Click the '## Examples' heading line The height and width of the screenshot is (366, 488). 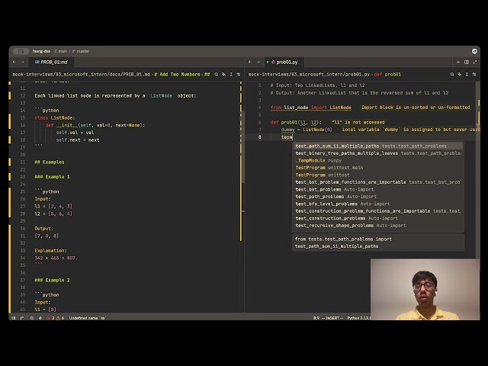coord(49,162)
